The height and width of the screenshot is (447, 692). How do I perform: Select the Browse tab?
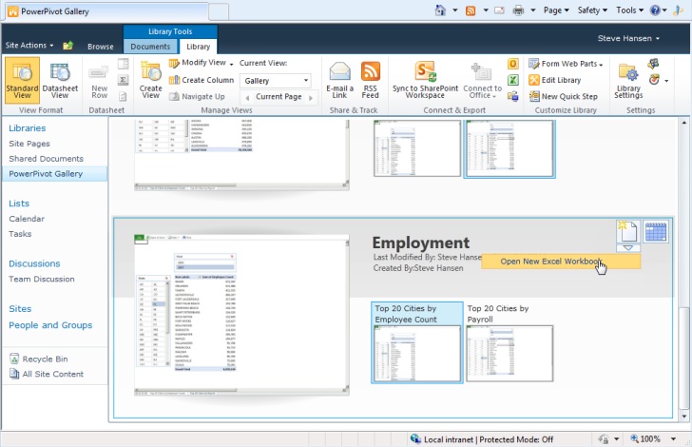point(100,47)
